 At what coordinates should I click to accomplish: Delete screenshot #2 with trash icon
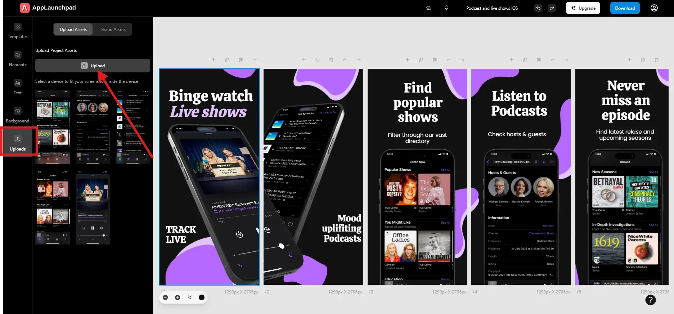pyautogui.click(x=331, y=60)
